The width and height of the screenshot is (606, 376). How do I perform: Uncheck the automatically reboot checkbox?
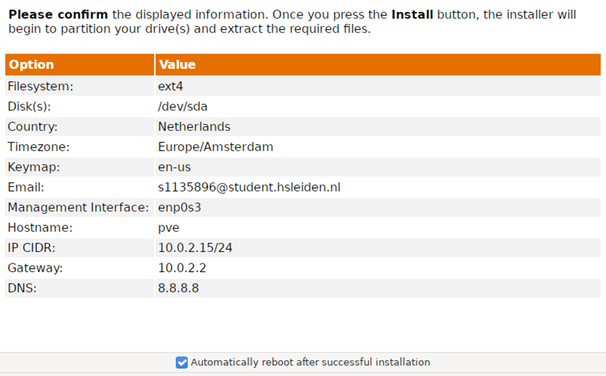182,362
